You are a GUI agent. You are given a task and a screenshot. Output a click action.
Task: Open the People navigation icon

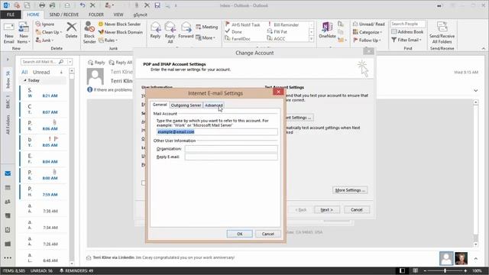coord(8,202)
